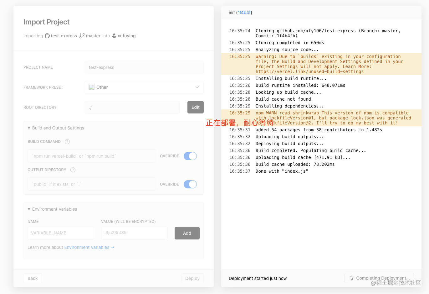Click the Add environment variable button
This screenshot has width=429, height=294.
point(187,233)
